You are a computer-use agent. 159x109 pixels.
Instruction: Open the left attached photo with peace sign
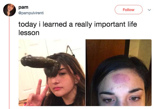[x=52, y=73]
